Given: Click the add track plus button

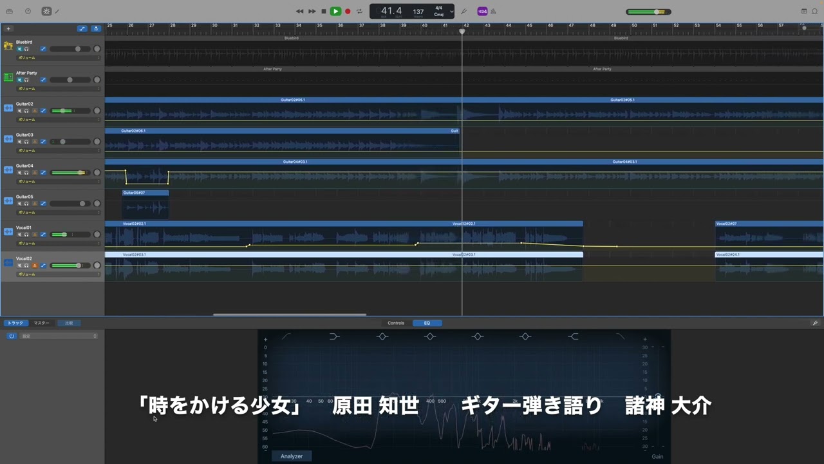Looking at the screenshot, I should tap(8, 28).
